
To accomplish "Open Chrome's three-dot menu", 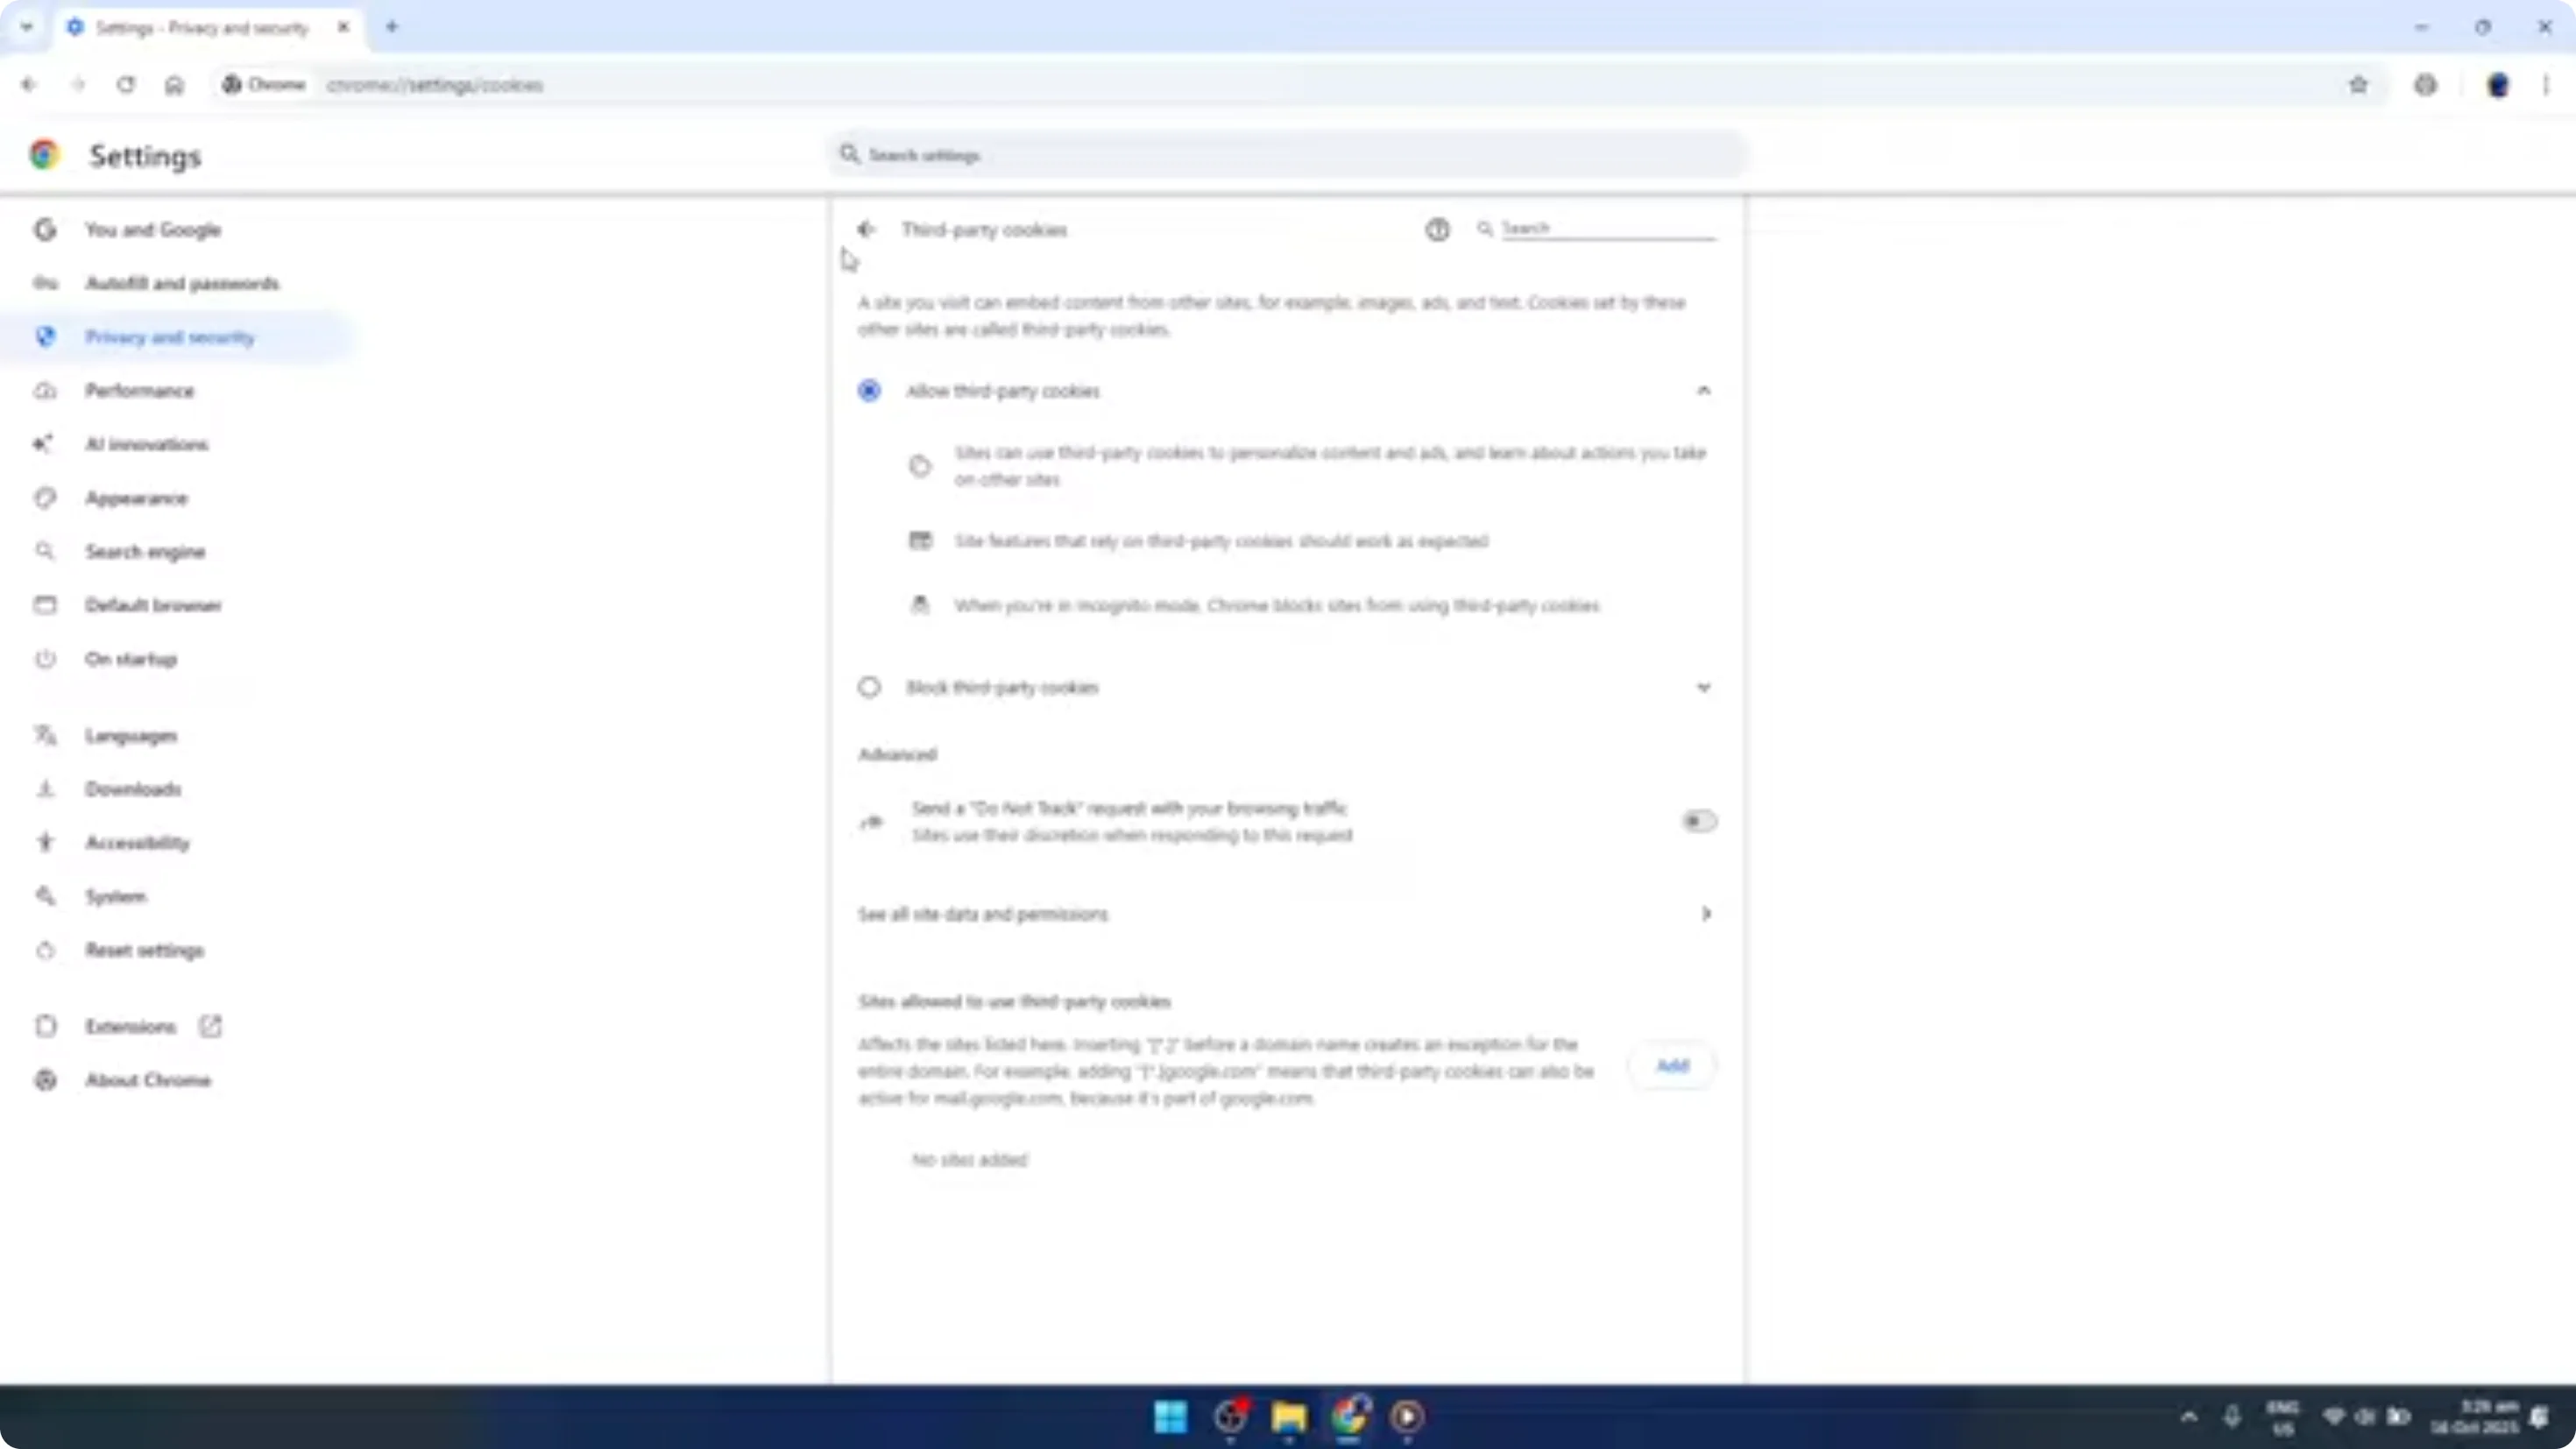I will pos(2546,85).
